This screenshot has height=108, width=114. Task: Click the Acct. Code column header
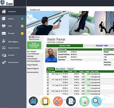coord(95,72)
